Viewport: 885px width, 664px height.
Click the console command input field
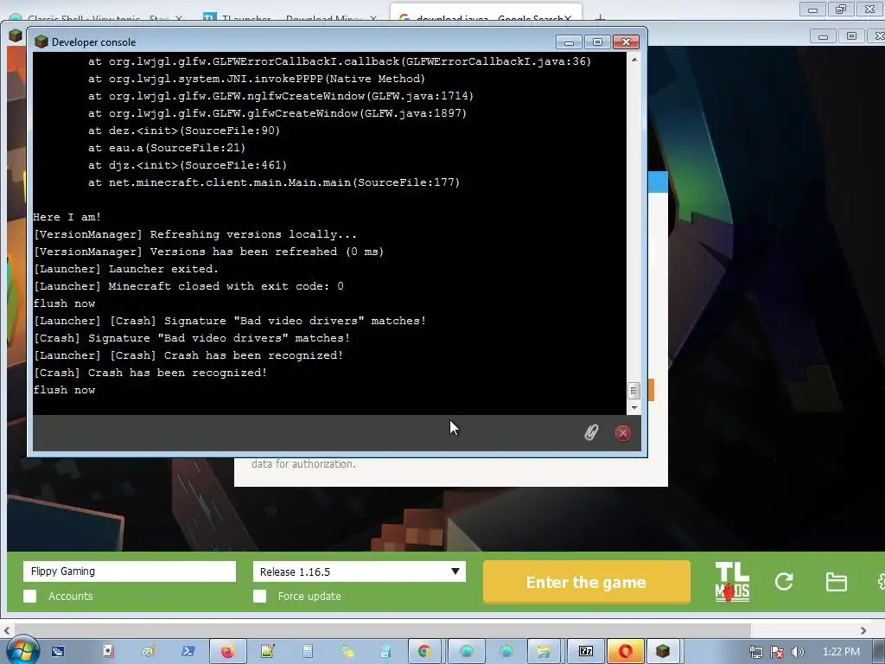pos(305,433)
